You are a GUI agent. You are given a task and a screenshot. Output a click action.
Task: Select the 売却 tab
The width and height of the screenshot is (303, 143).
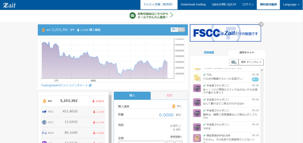pos(169,96)
